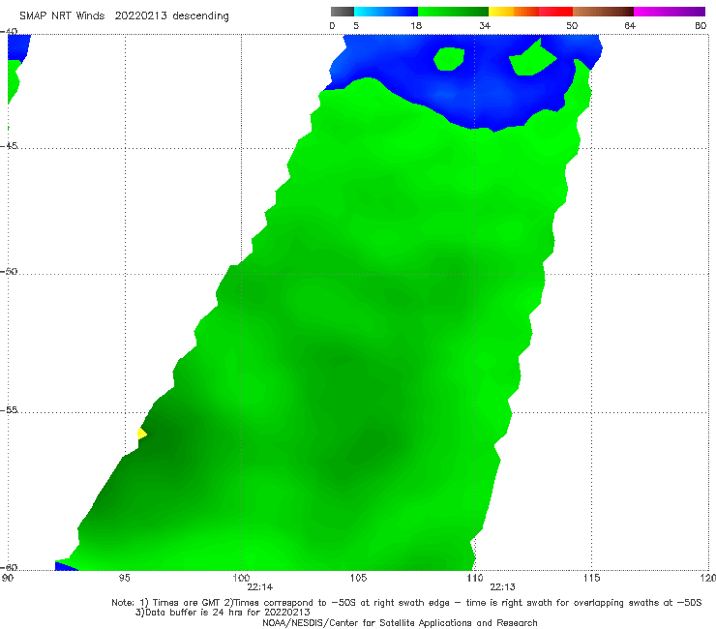This screenshot has width=716, height=629.
Task: Click the longitude label 115
Action: click(x=592, y=579)
